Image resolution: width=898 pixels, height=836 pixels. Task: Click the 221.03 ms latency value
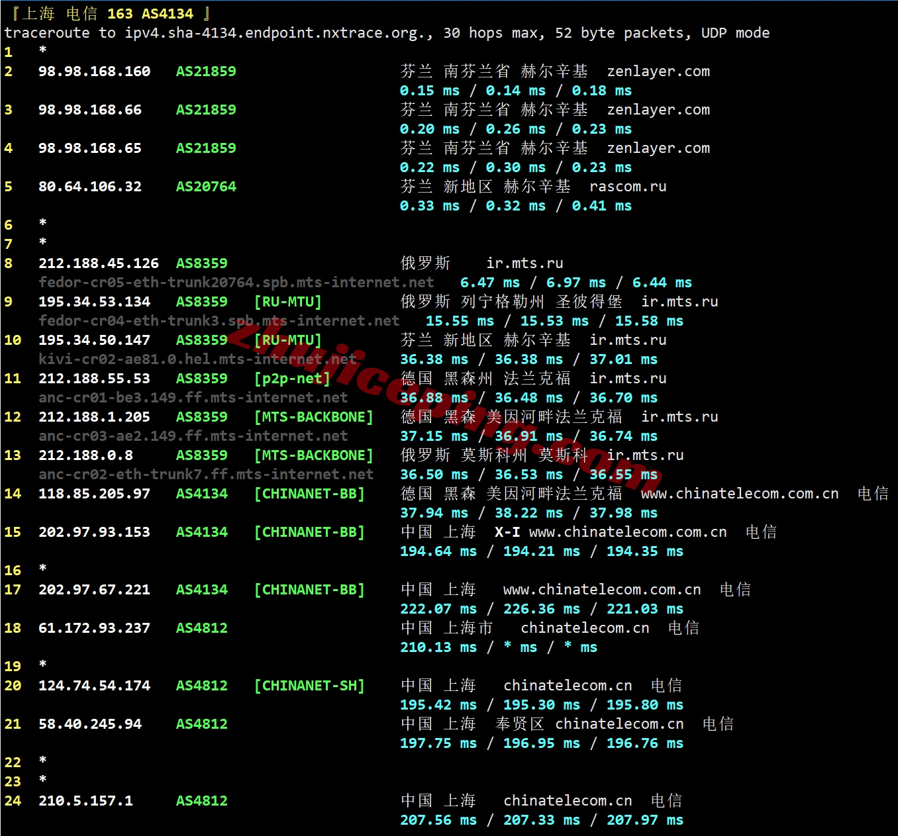645,609
